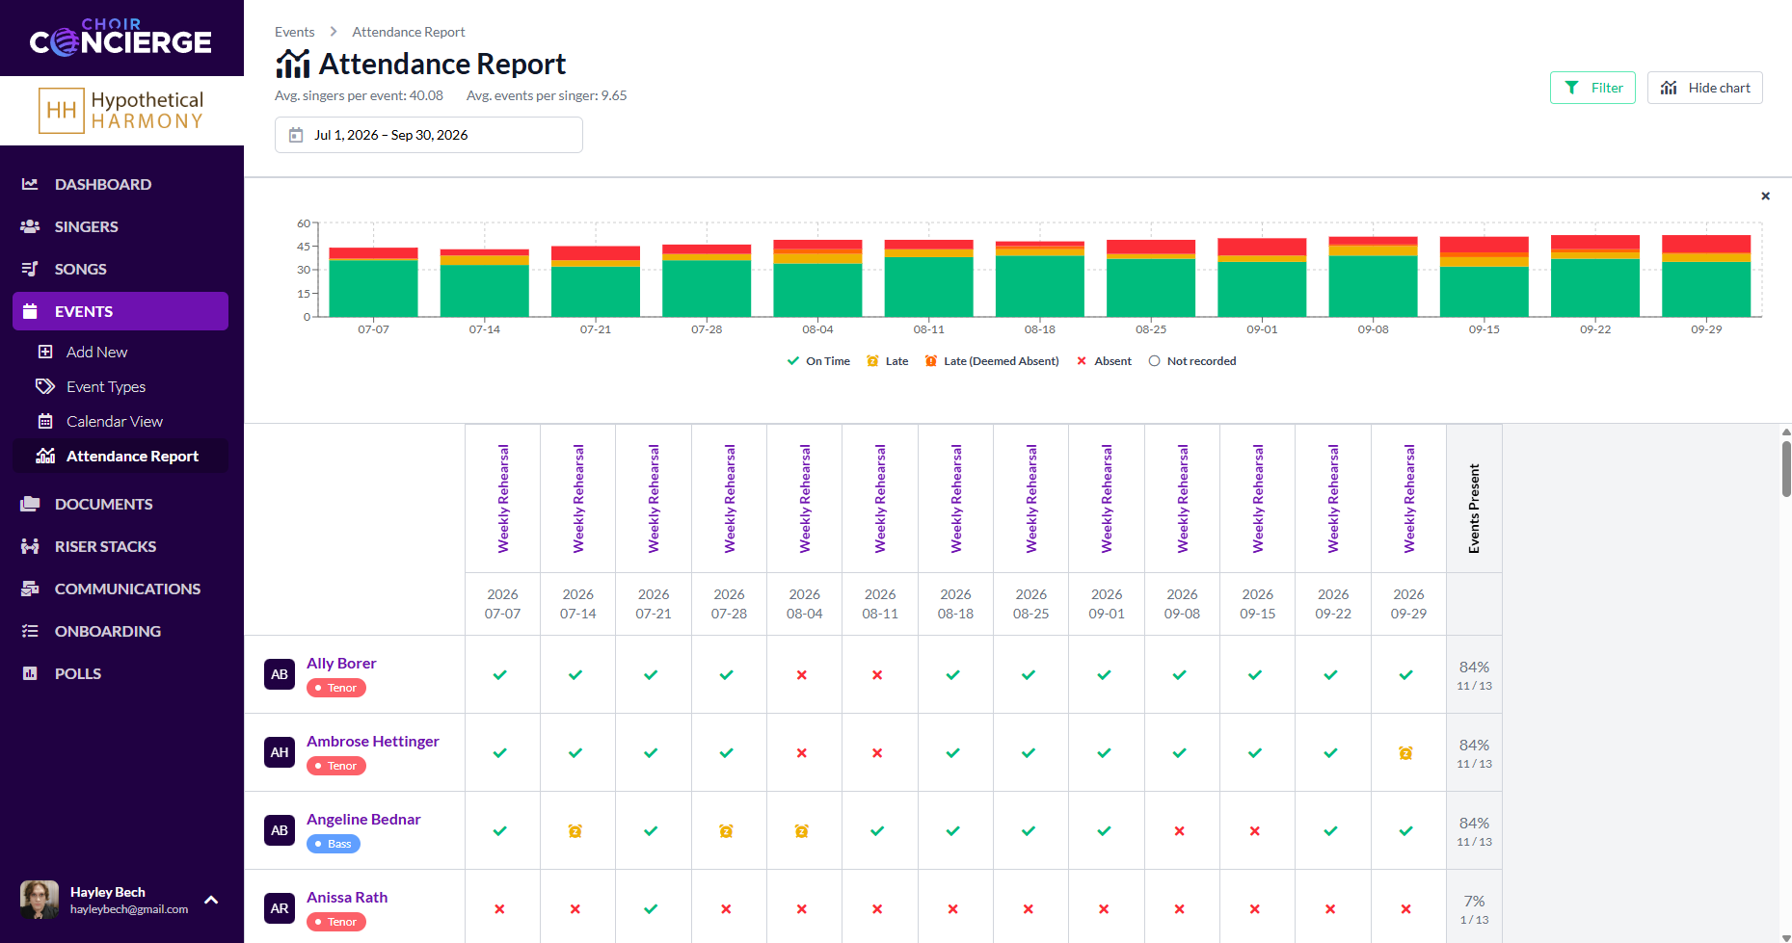
Task: Click Angeline Bednar's Bass tag
Action: (x=333, y=844)
